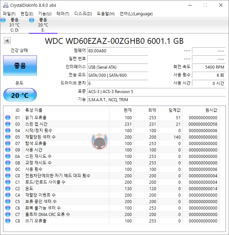Click status dot for ID C2 온도 row
229x235 pixels.
pos(8,188)
